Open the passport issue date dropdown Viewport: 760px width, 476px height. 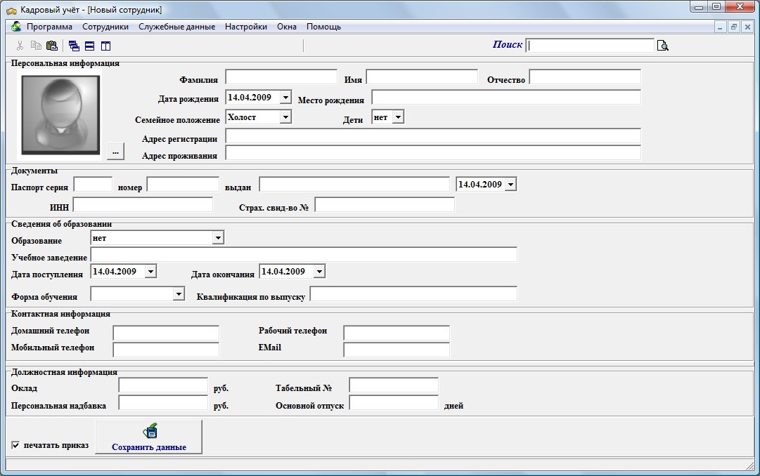(x=510, y=185)
